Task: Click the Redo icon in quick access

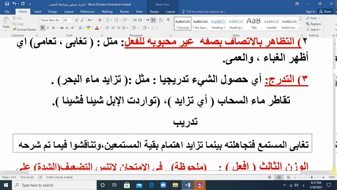Action: click(x=23, y=4)
